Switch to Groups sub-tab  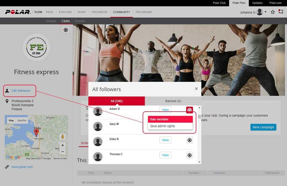(x=51, y=21)
